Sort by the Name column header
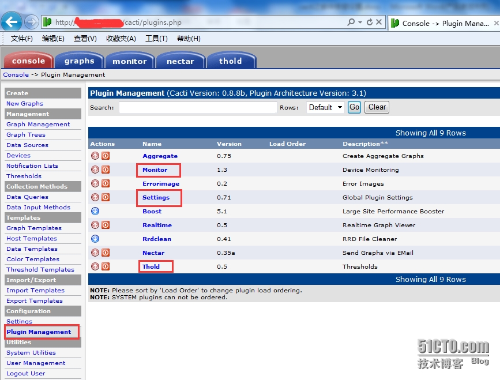Viewport: 500px width, 380px height. 152,144
